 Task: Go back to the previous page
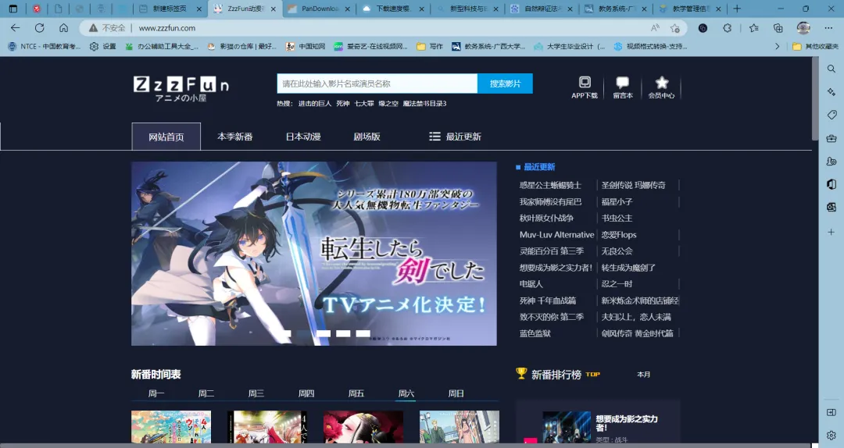coord(15,28)
